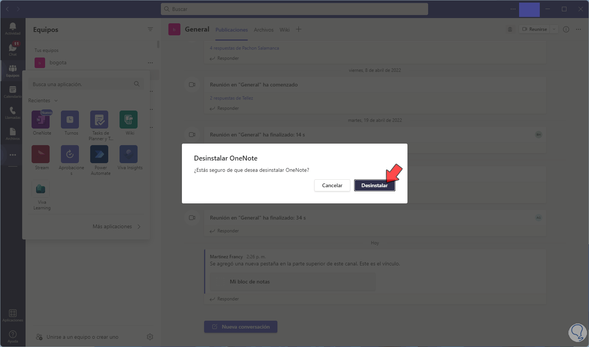The width and height of the screenshot is (589, 347).
Task: Open 2 respuestas de Tellez
Action: (x=232, y=98)
